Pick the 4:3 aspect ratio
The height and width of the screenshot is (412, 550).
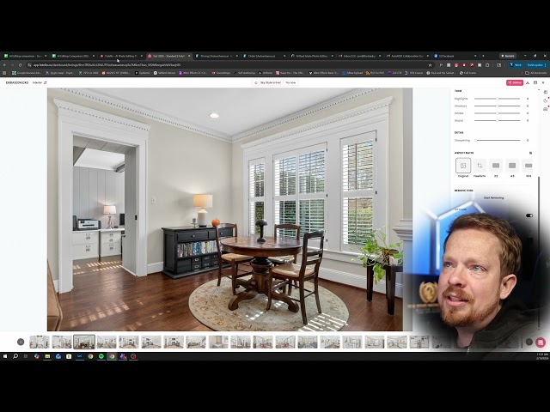(512, 166)
